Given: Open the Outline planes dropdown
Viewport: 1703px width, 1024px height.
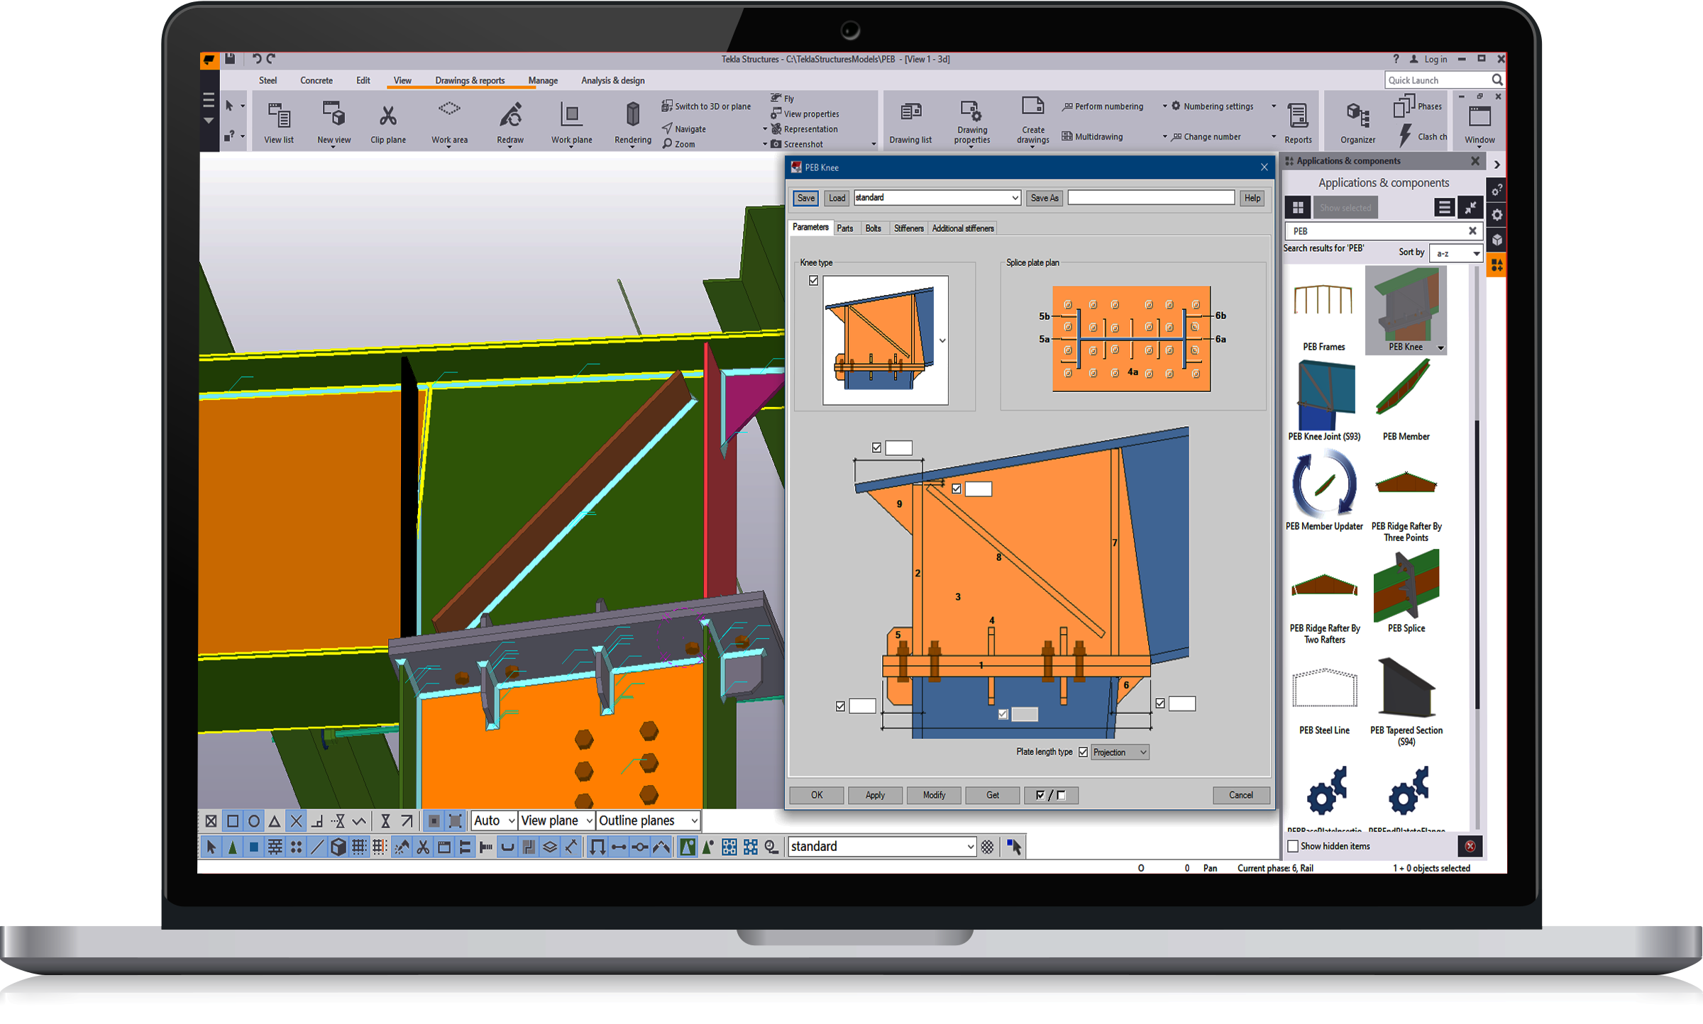Looking at the screenshot, I should pyautogui.click(x=648, y=820).
